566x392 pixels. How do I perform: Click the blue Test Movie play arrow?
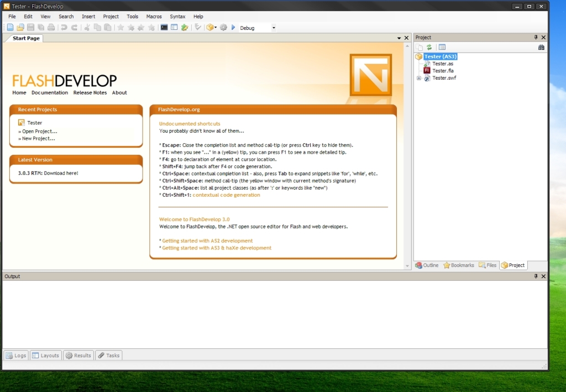point(233,28)
